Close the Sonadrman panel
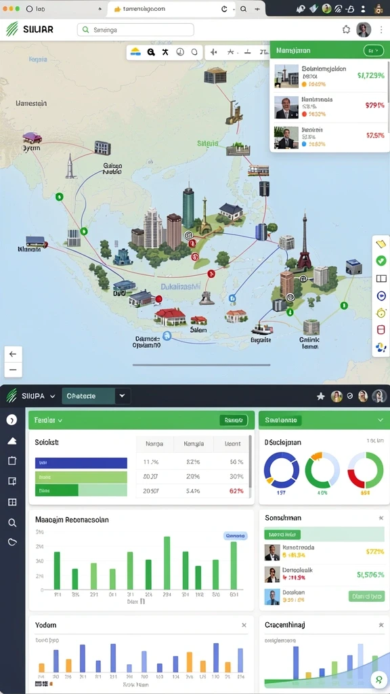 (381, 518)
